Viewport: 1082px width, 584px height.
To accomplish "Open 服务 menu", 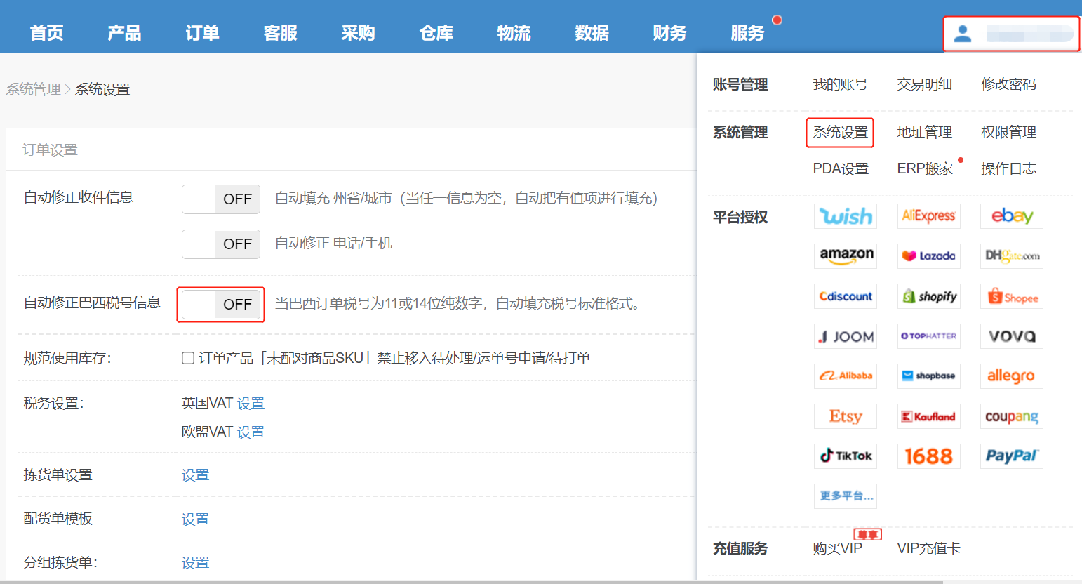I will (x=748, y=33).
